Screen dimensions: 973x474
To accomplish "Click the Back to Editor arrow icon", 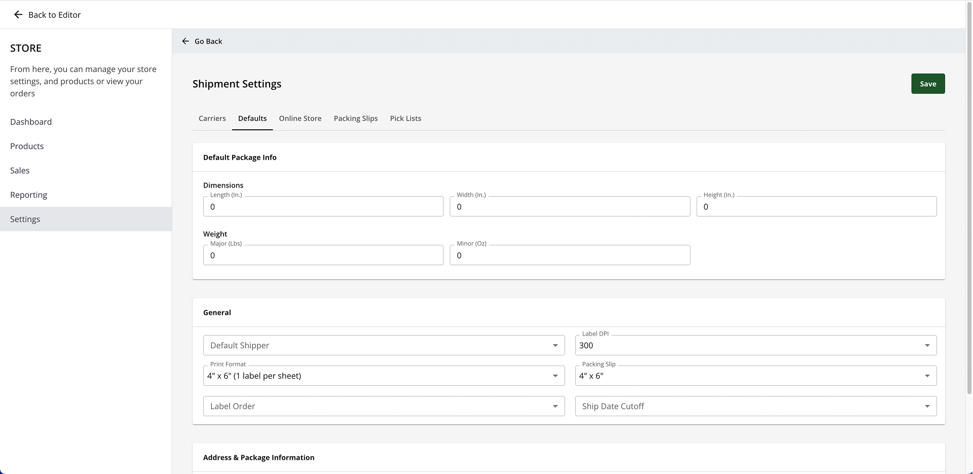I will tap(18, 15).
